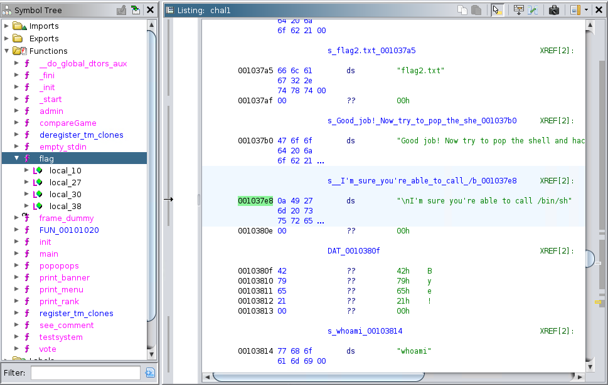Select register_tm_clones in Symbol Tree
Screen dimensions: 608x385
pyautogui.click(x=77, y=314)
